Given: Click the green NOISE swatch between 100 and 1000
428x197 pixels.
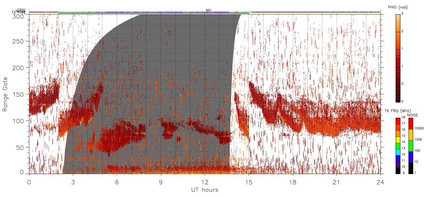Looking at the screenshot, I should coord(411,146).
